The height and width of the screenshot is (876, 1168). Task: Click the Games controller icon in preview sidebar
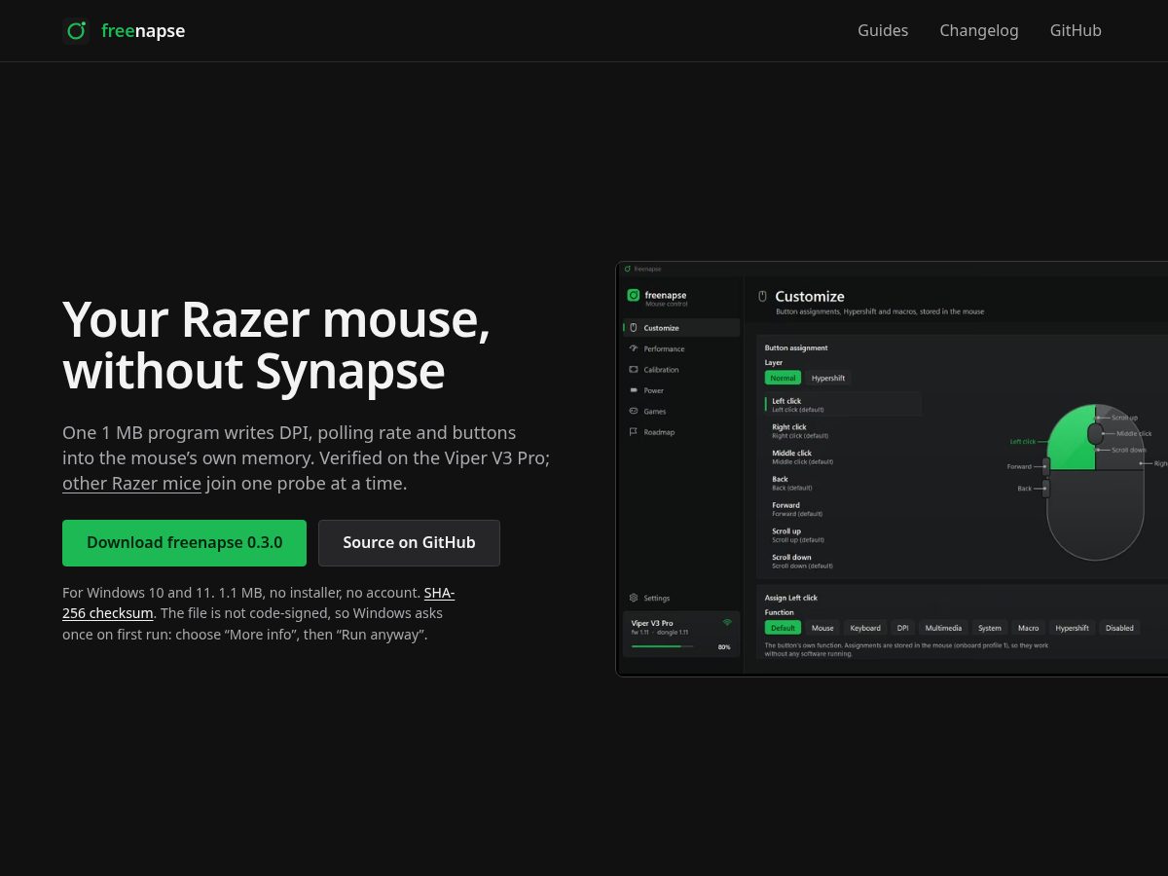click(x=634, y=412)
